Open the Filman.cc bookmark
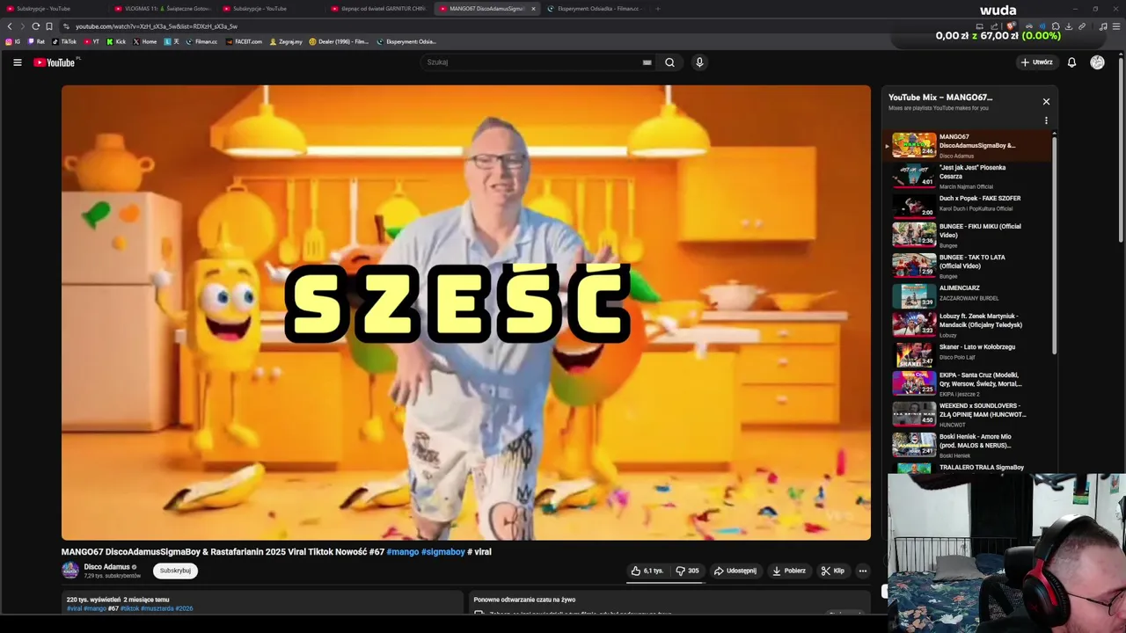 coord(201,41)
